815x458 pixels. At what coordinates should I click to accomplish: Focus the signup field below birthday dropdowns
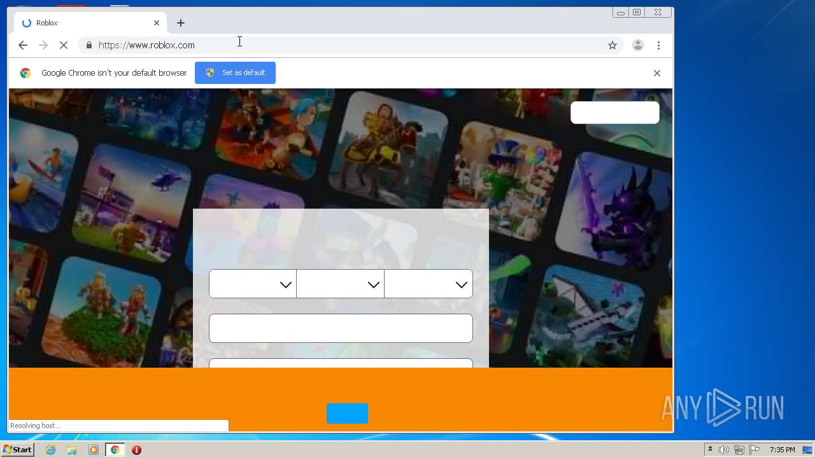pyautogui.click(x=341, y=328)
